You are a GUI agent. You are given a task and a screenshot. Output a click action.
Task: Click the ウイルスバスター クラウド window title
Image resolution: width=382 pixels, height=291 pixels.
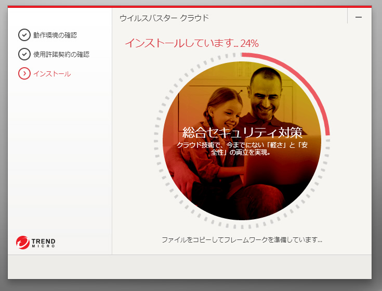click(164, 18)
